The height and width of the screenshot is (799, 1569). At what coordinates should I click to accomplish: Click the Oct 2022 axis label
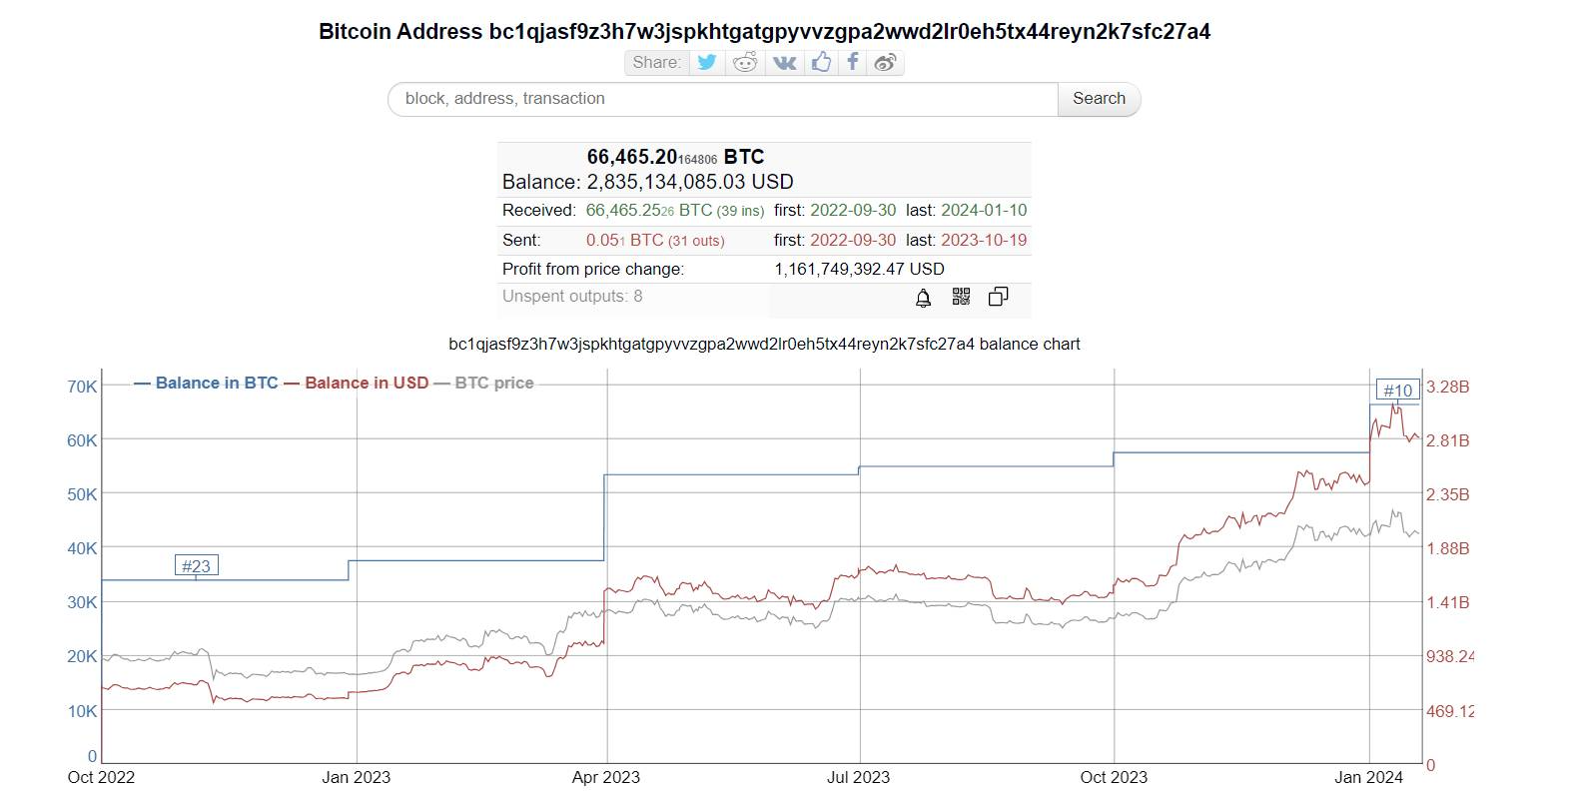tap(101, 777)
